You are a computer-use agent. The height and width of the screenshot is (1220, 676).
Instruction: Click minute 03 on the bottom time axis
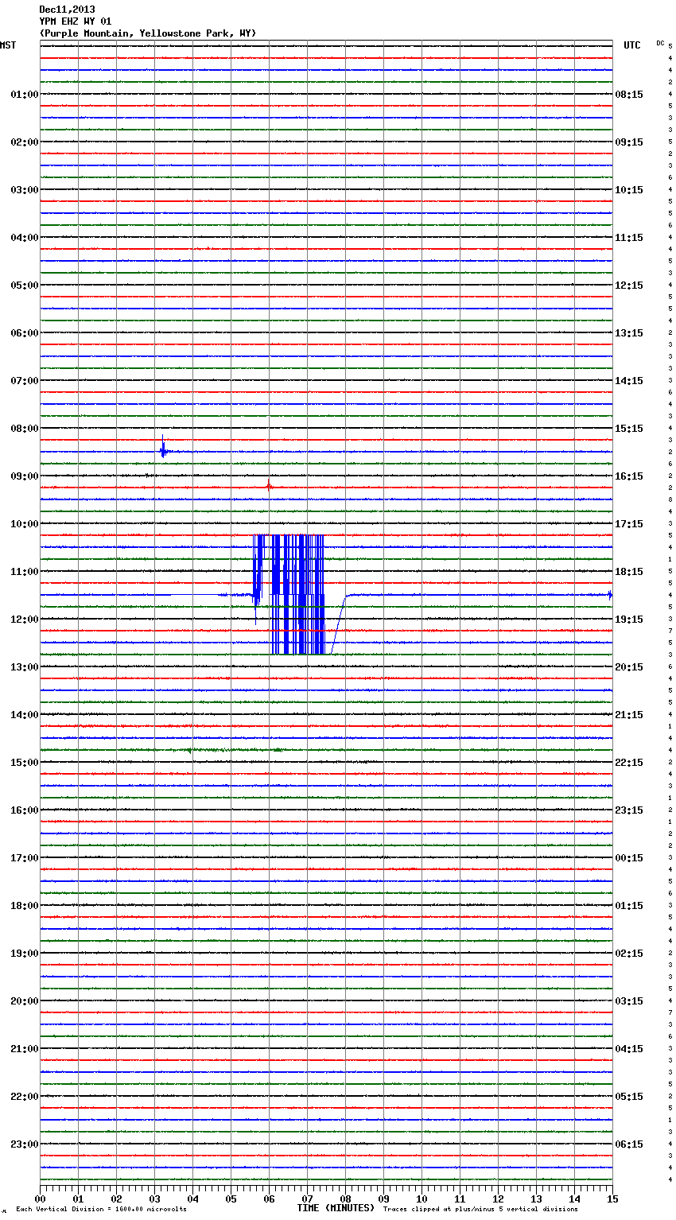[154, 1199]
